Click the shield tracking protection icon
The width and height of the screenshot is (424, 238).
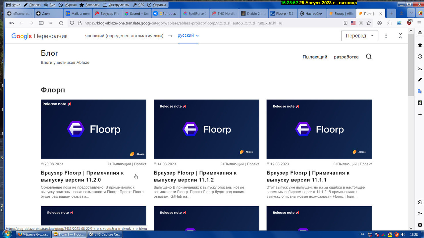pos(72,23)
